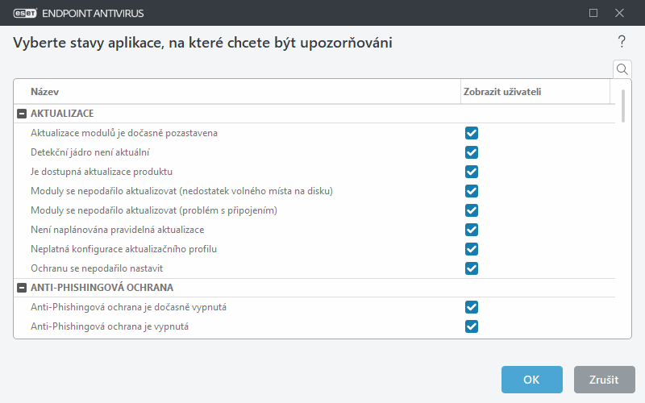Collapse the AKTUALIZACE section

(22, 114)
